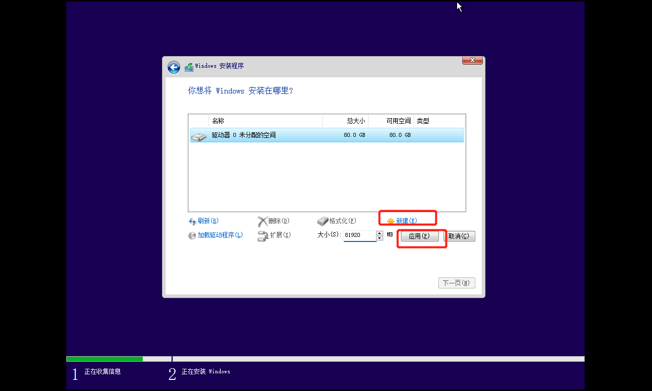Click the refresh (刷新) icon
This screenshot has width=652, height=391.
click(192, 221)
